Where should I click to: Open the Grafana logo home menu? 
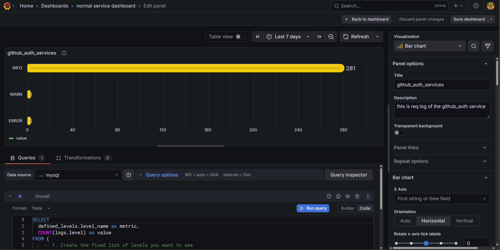7,6
